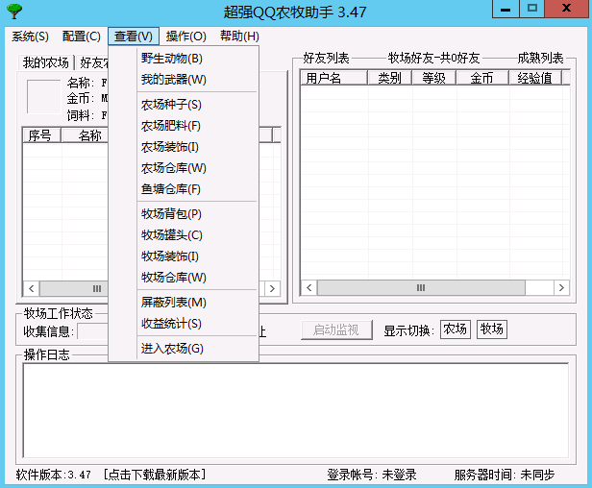Click the disabled 启动监视 button
592x488 pixels.
point(336,330)
